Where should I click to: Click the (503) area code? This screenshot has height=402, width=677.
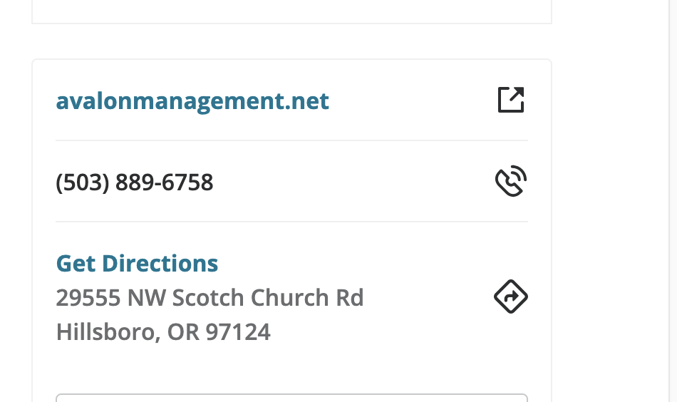(82, 182)
